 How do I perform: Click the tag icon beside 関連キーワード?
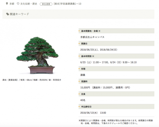click(7, 14)
